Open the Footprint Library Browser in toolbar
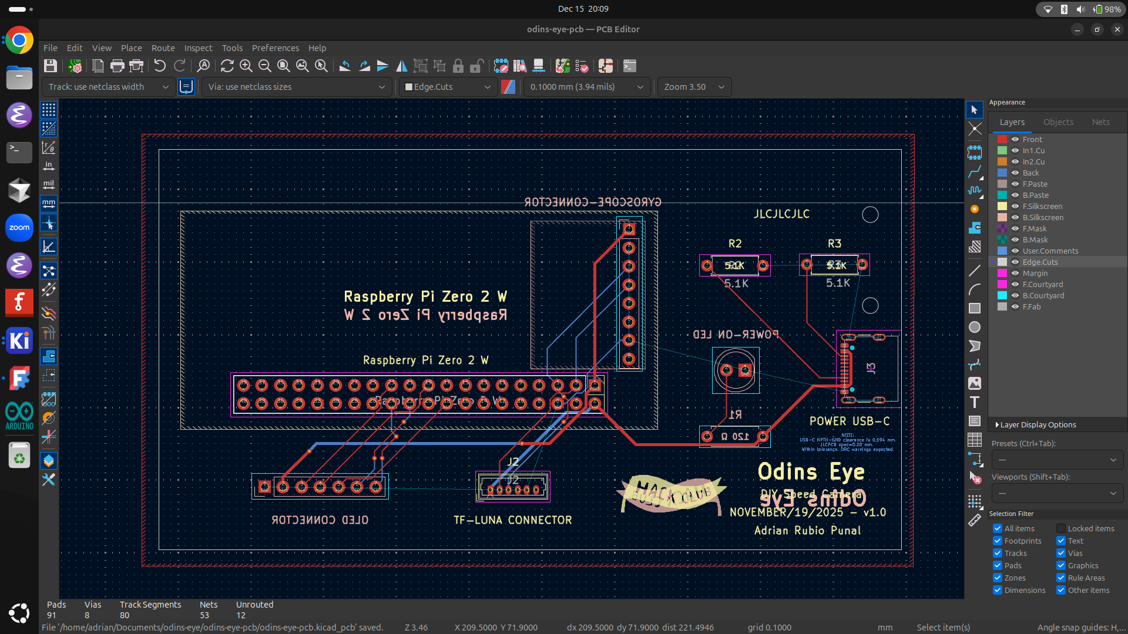 pyautogui.click(x=520, y=66)
